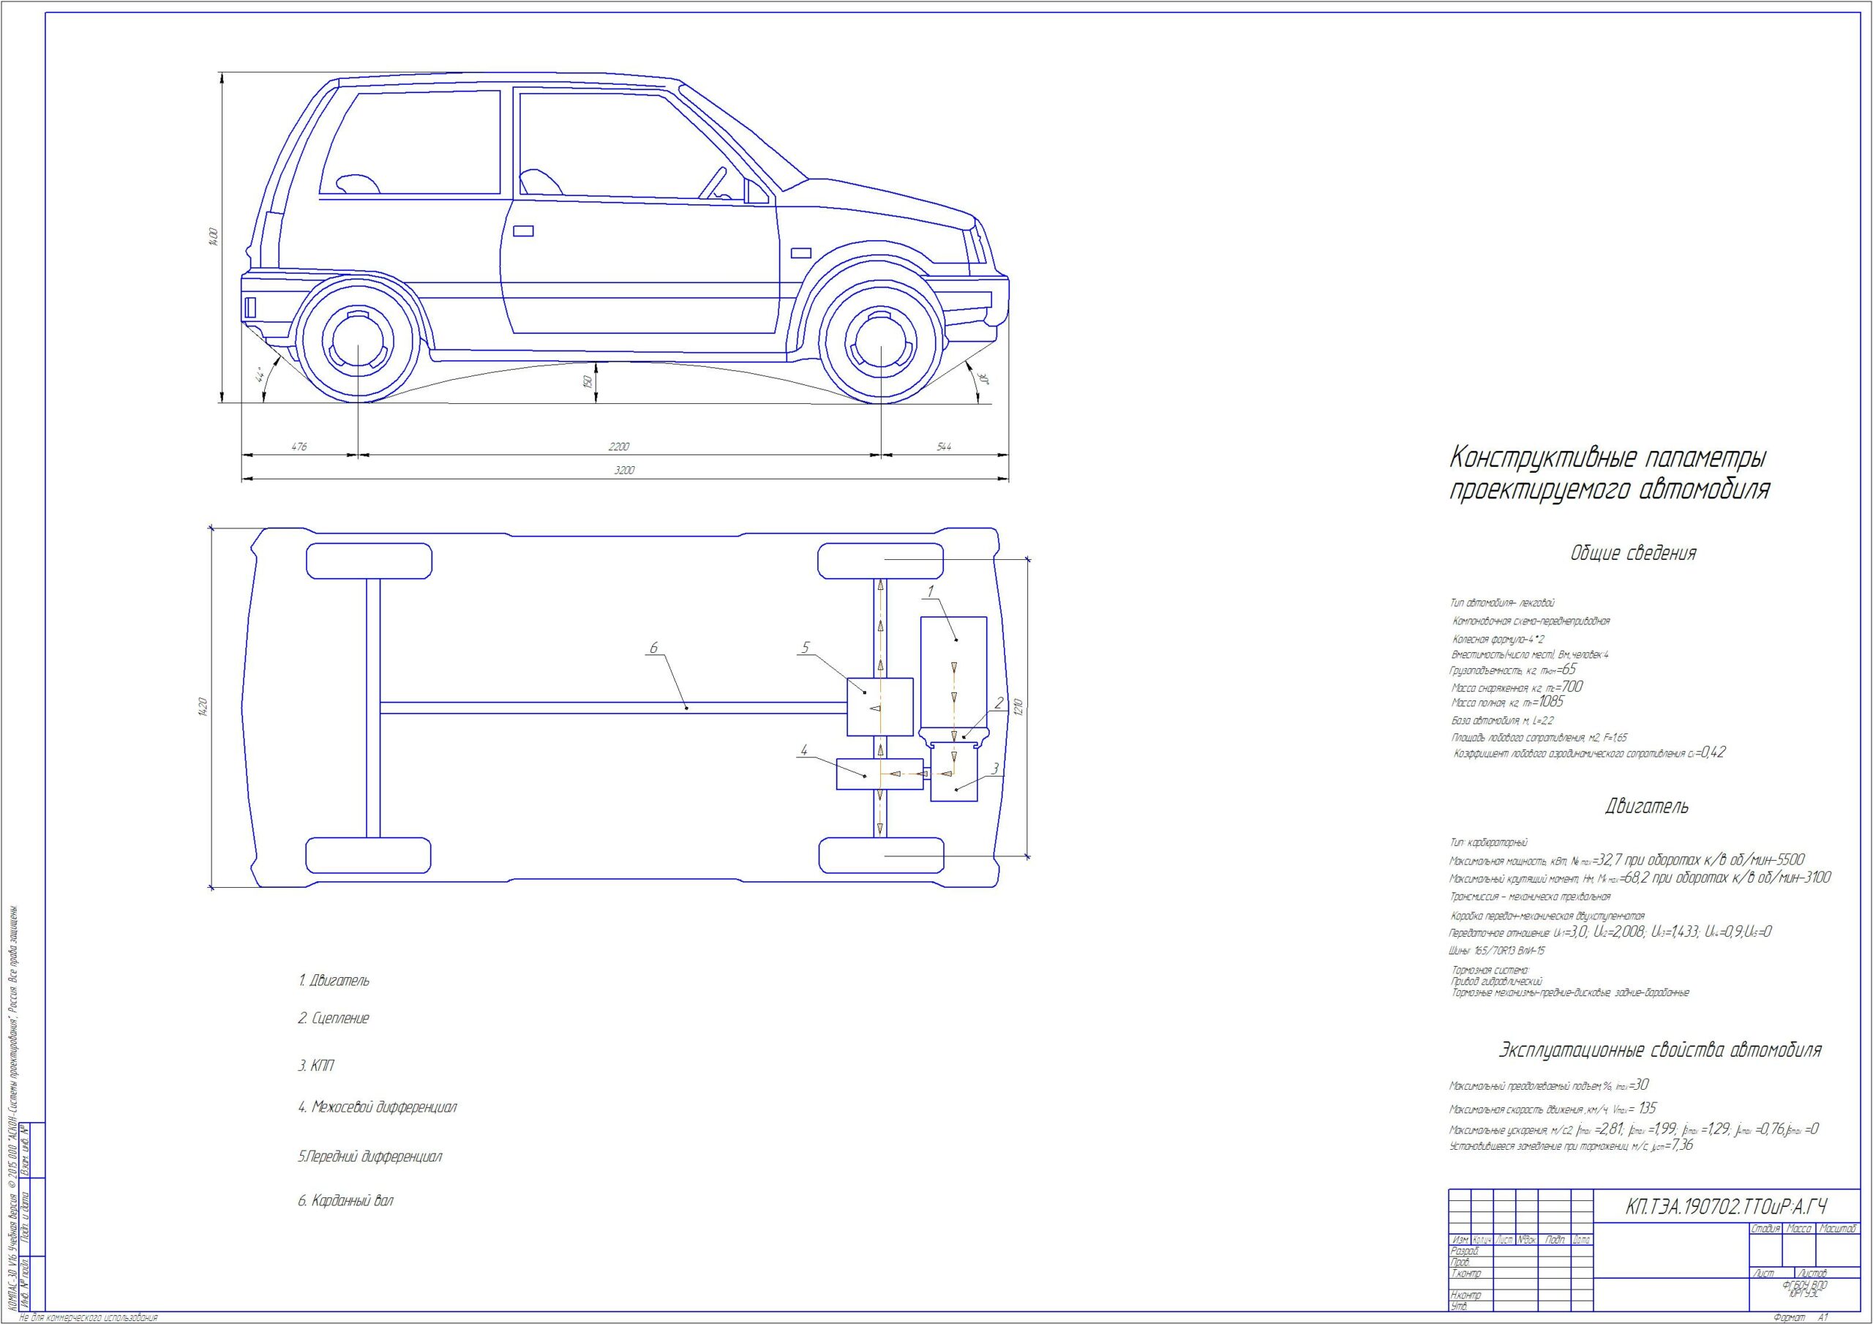The height and width of the screenshot is (1324, 1873).
Task: Select callout number '5' on chassis view
Action: tap(805, 647)
